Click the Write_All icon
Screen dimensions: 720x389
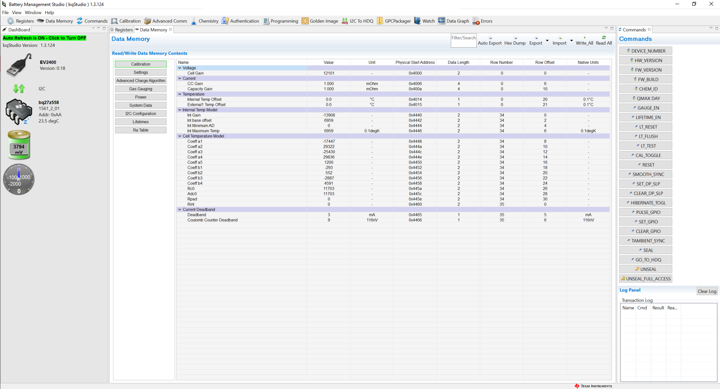coord(584,40)
